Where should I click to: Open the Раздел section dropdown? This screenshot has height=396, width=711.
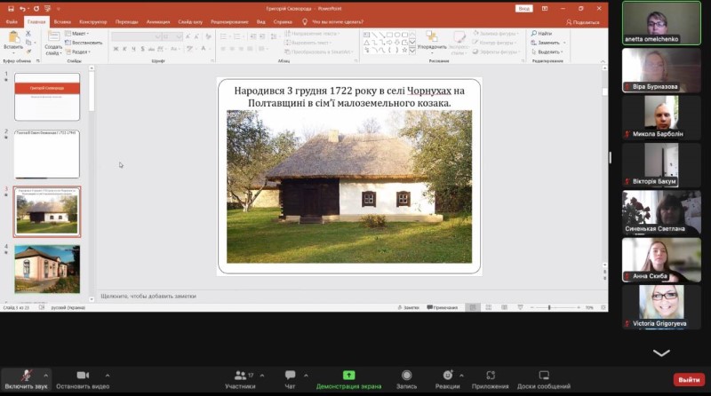(x=78, y=51)
